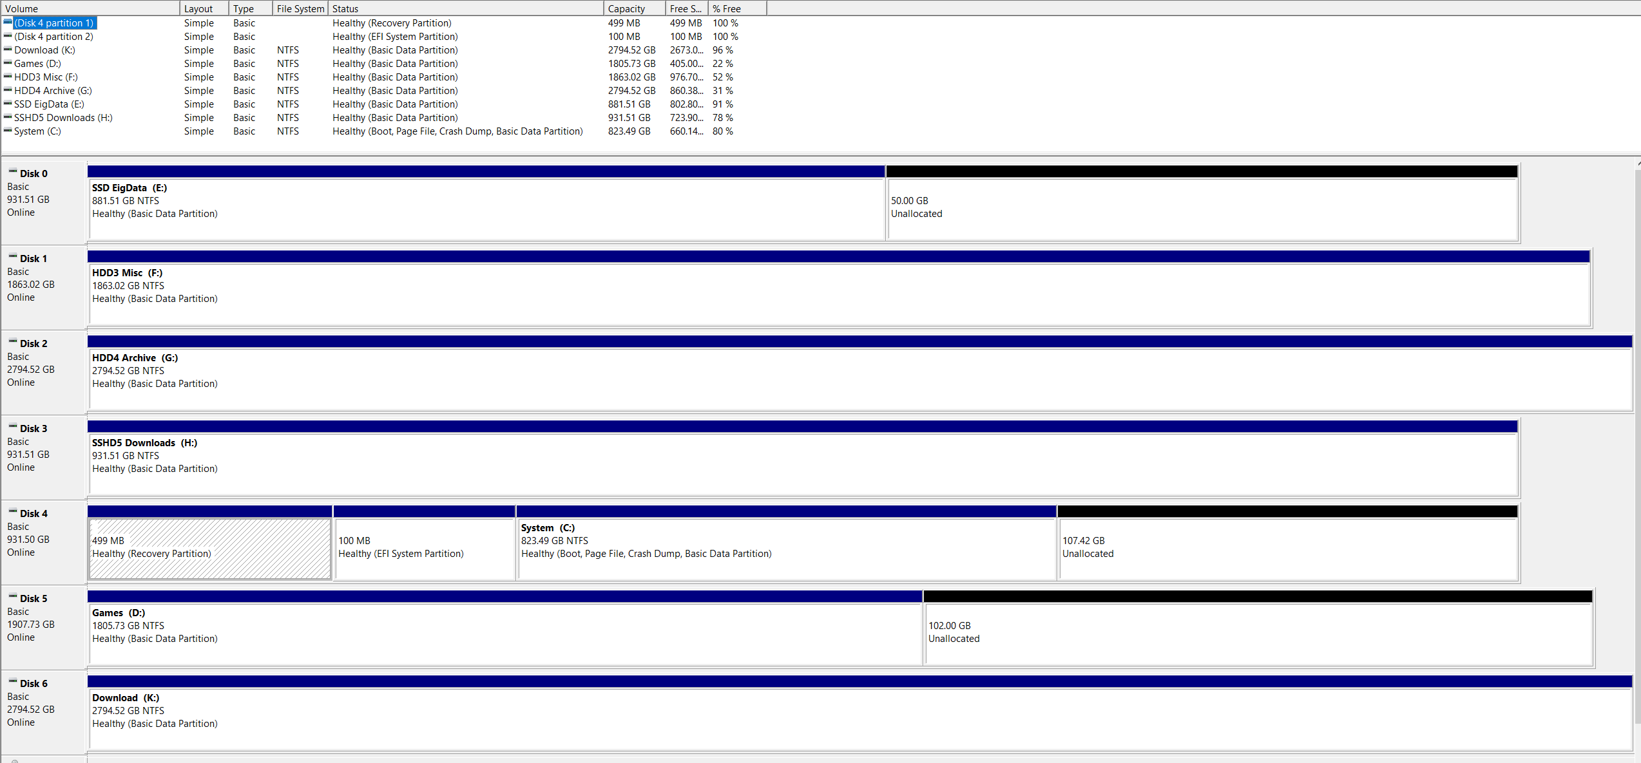1641x763 pixels.
Task: Select the (Disk 4 partition 2) list row
Action: click(54, 37)
